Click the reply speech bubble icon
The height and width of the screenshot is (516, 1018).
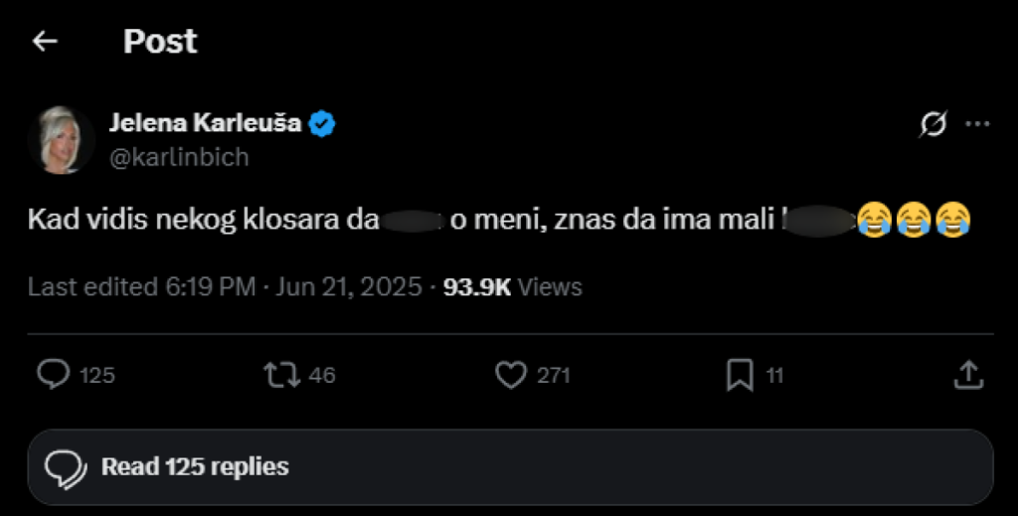[53, 374]
